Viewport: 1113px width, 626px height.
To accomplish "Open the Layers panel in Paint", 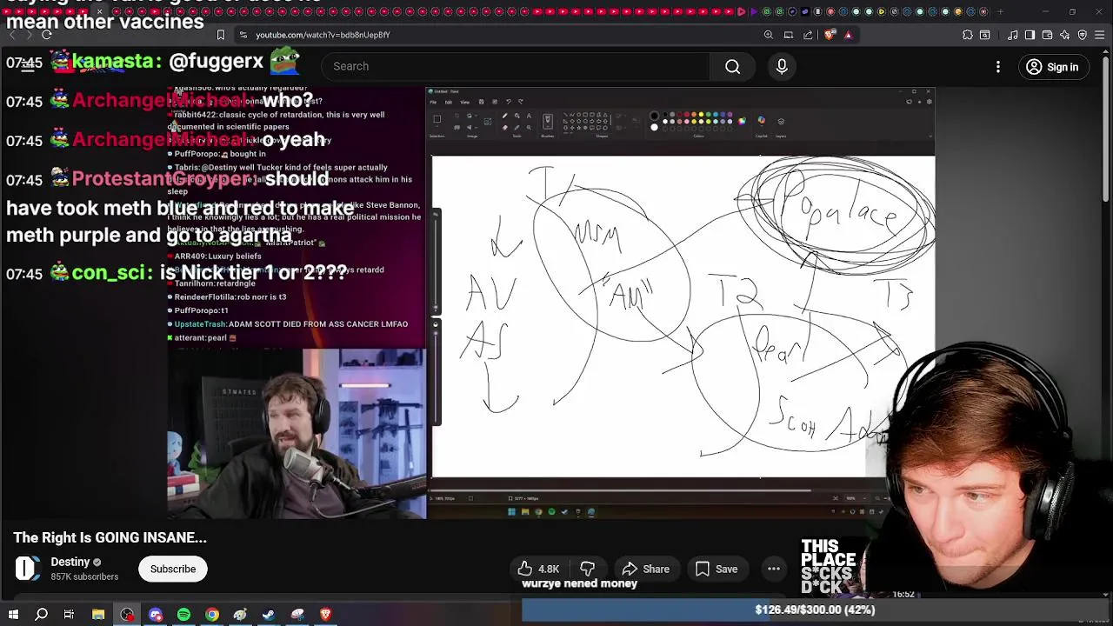I will (781, 122).
